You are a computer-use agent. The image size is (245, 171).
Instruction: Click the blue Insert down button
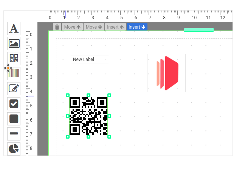[137, 27]
